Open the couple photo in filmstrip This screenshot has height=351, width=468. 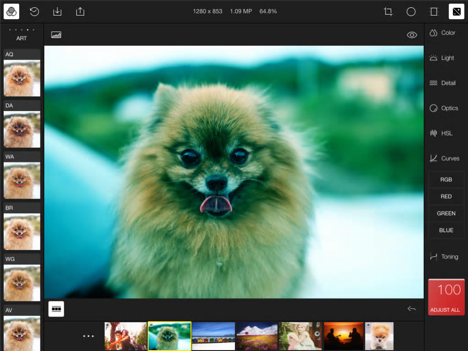pos(126,336)
